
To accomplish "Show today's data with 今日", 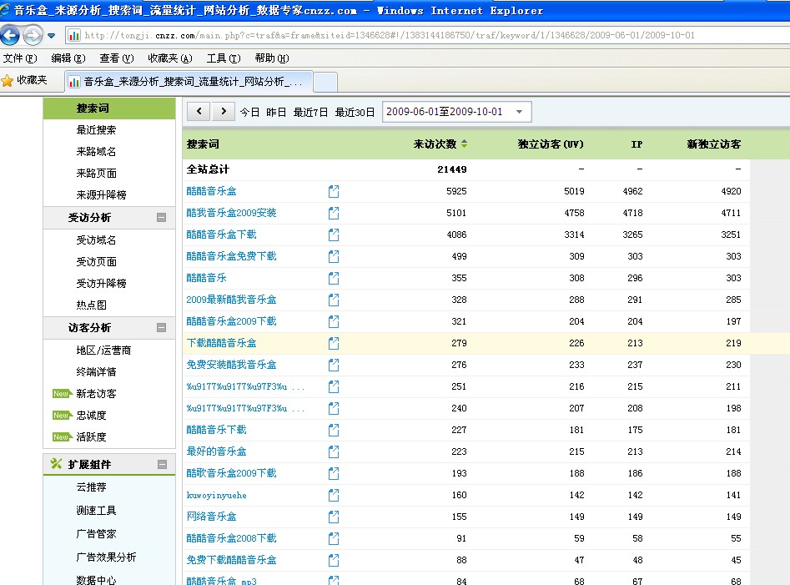I will 249,113.
